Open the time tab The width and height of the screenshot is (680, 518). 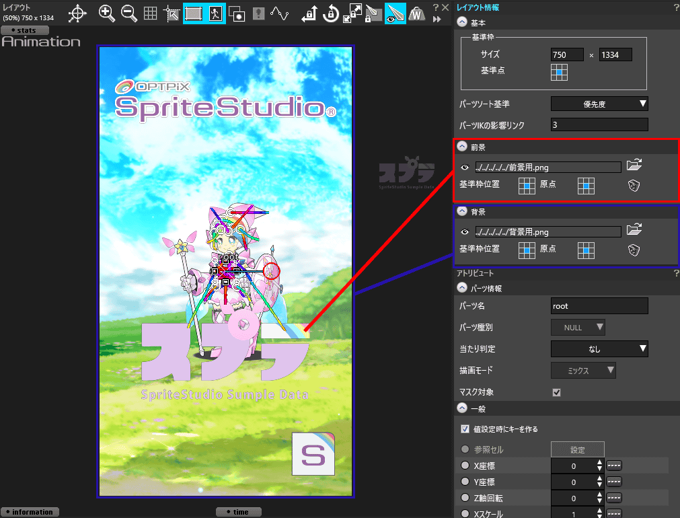239,512
